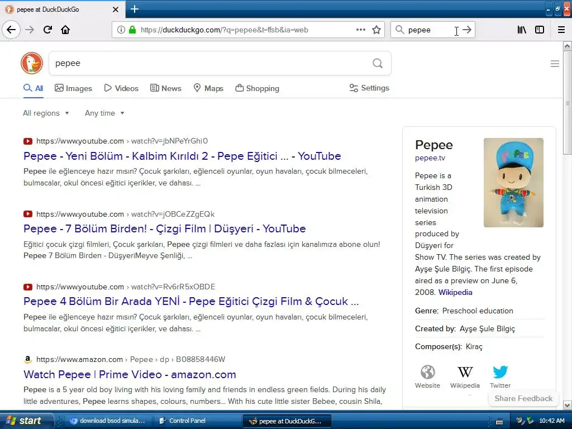Open the Settings dropdown in search tabs
This screenshot has width=572, height=429.
369,88
